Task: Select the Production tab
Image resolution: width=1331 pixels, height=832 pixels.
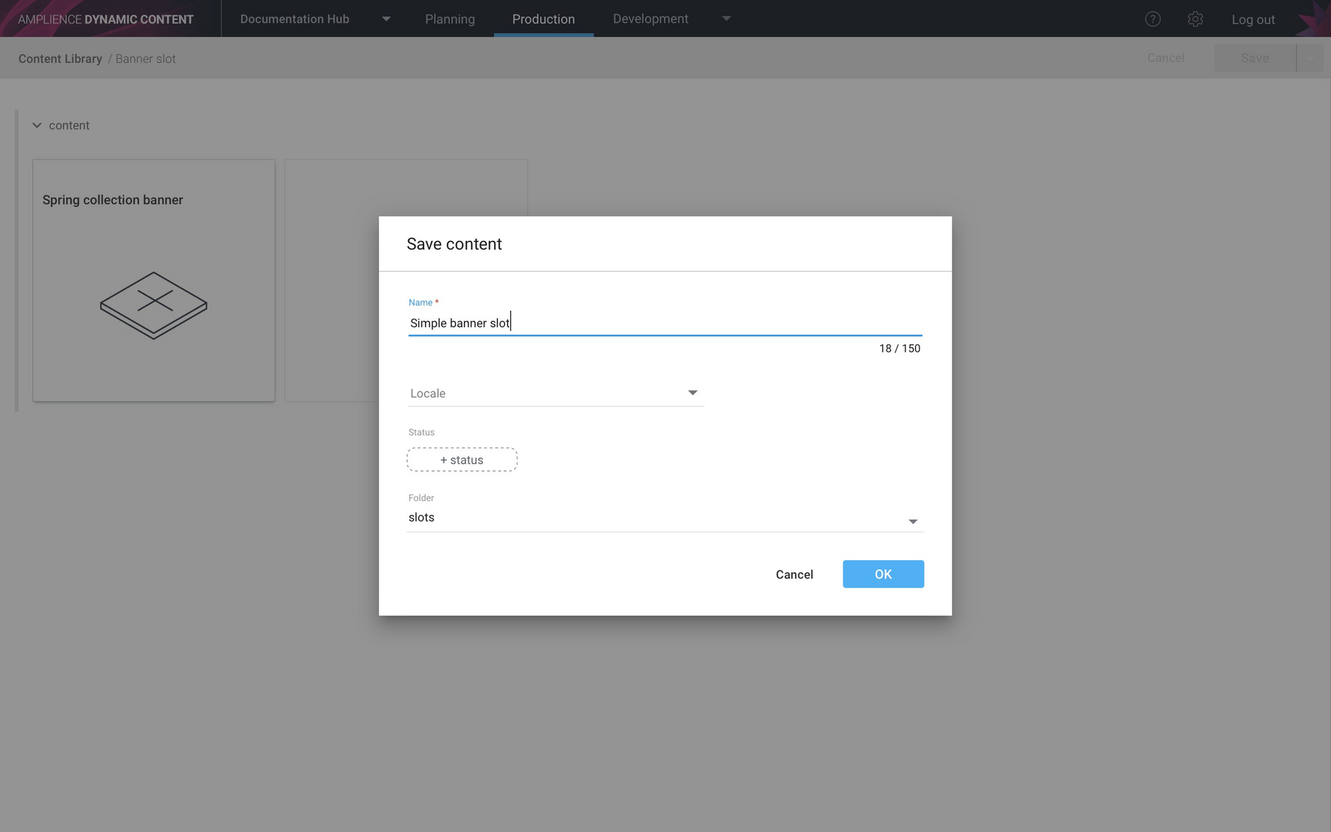Action: (x=543, y=18)
